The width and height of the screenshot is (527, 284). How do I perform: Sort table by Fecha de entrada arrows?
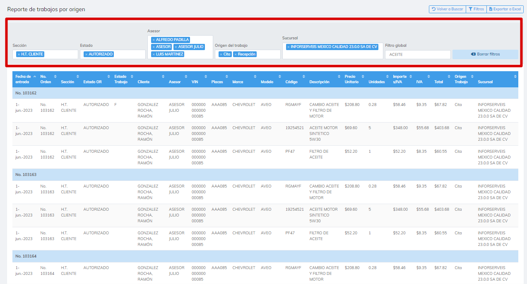(35, 77)
